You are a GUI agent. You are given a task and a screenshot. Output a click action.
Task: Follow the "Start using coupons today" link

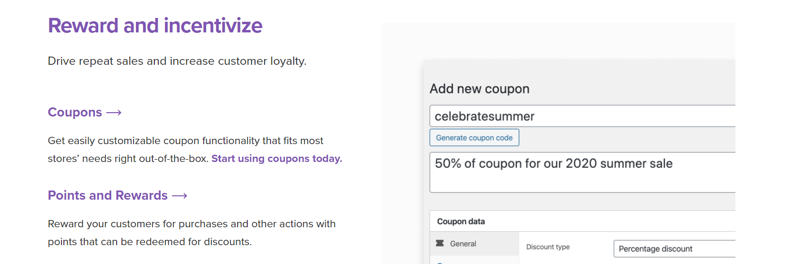[276, 159]
